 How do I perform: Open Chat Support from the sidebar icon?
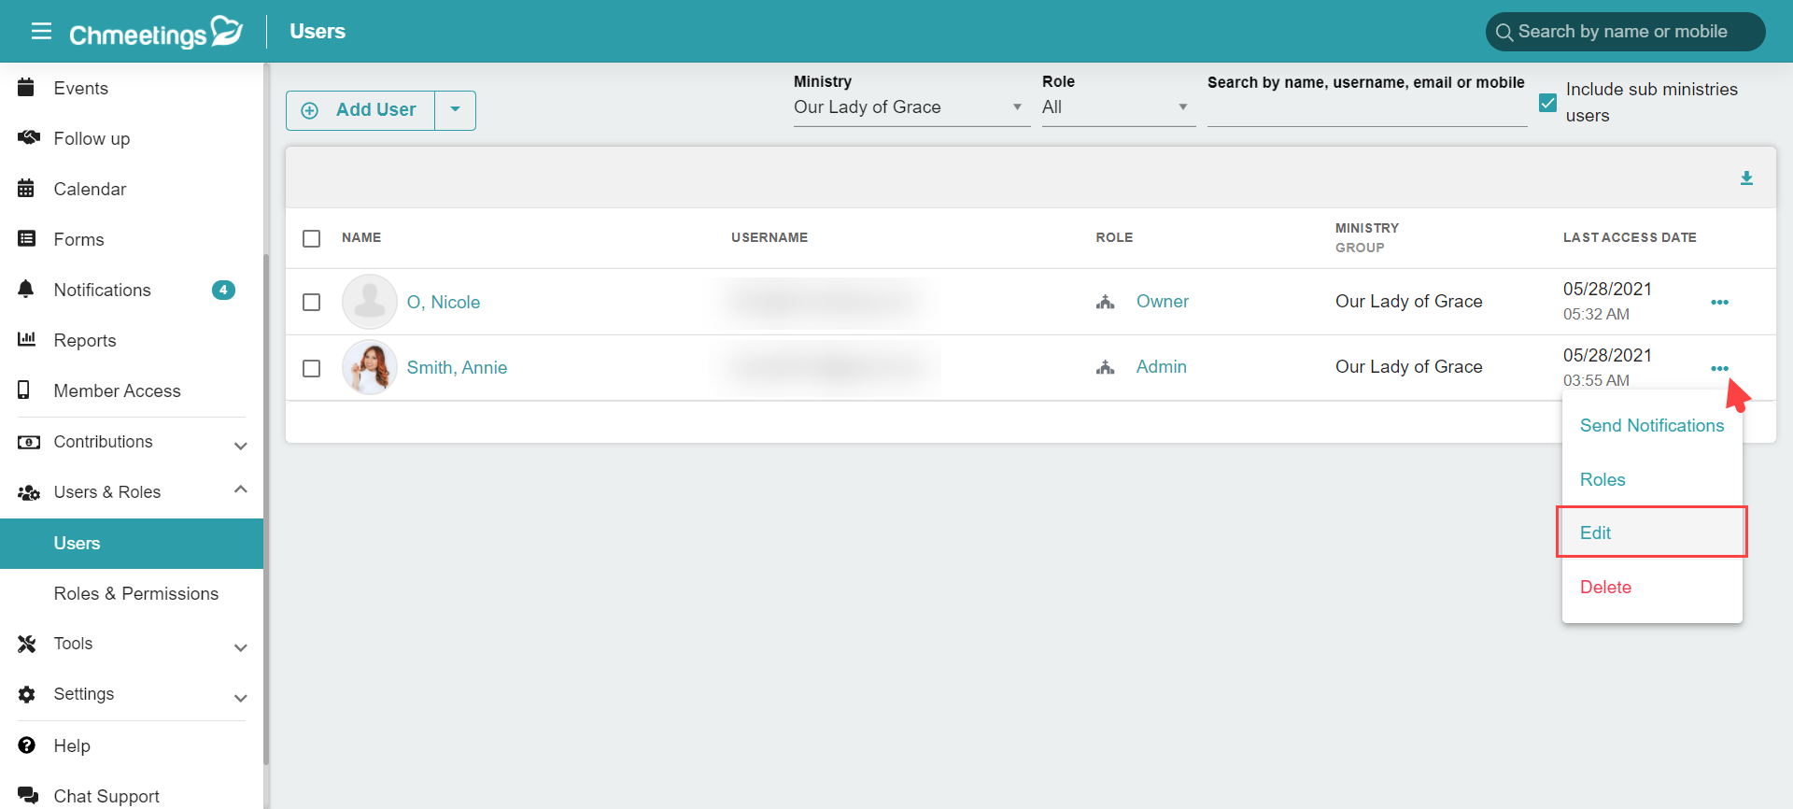click(x=28, y=796)
